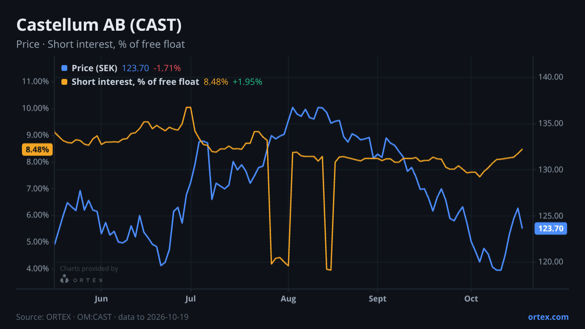Click the Oct x-axis label
The height and width of the screenshot is (329, 585).
click(x=471, y=298)
